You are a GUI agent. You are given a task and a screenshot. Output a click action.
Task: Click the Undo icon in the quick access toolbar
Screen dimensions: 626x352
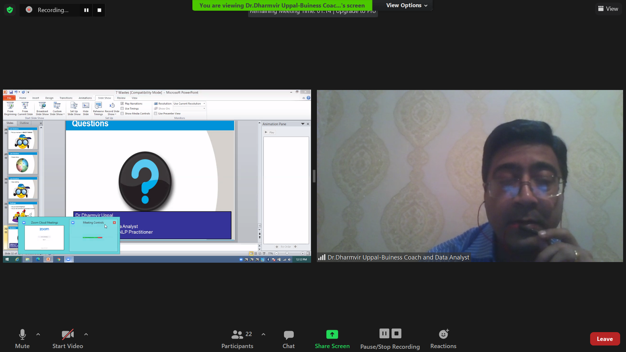tap(16, 92)
